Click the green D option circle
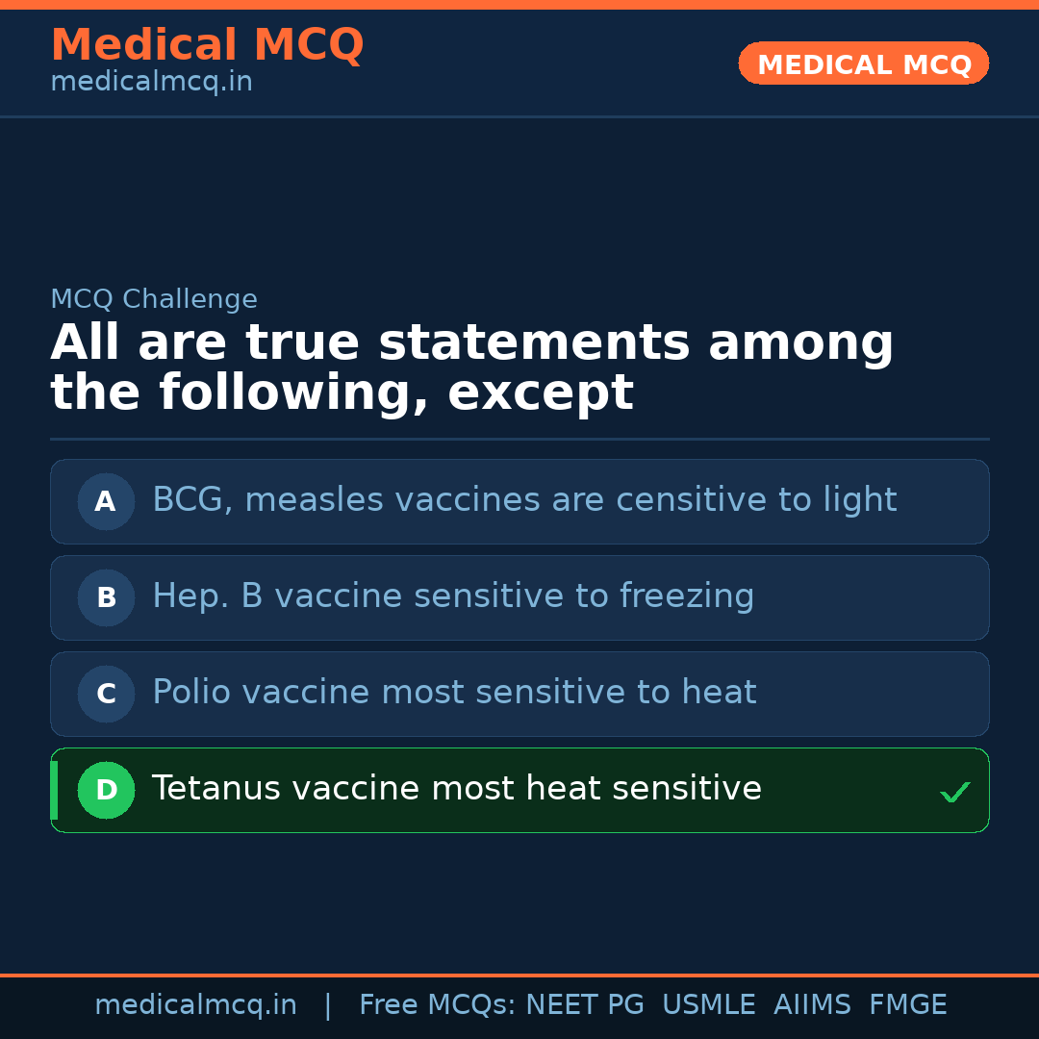Image resolution: width=1039 pixels, height=1039 pixels. pos(106,790)
